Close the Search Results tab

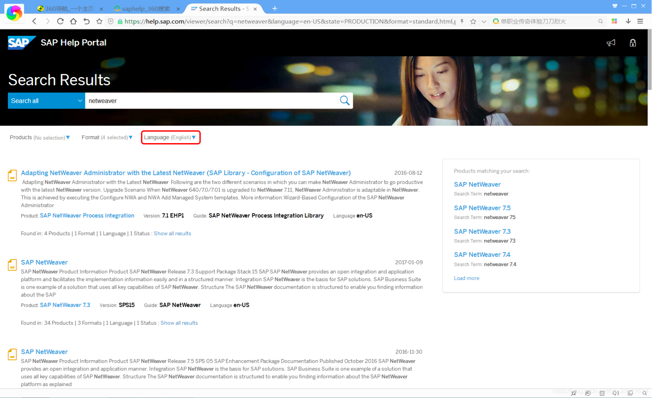(x=255, y=9)
